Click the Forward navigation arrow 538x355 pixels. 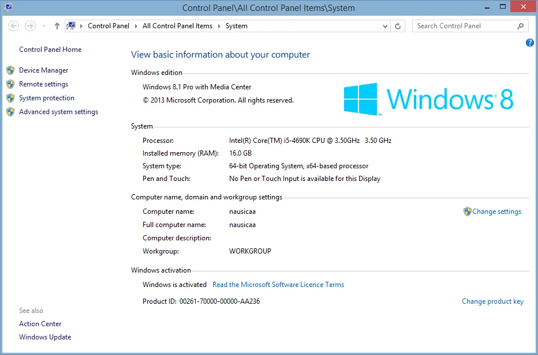[x=30, y=26]
